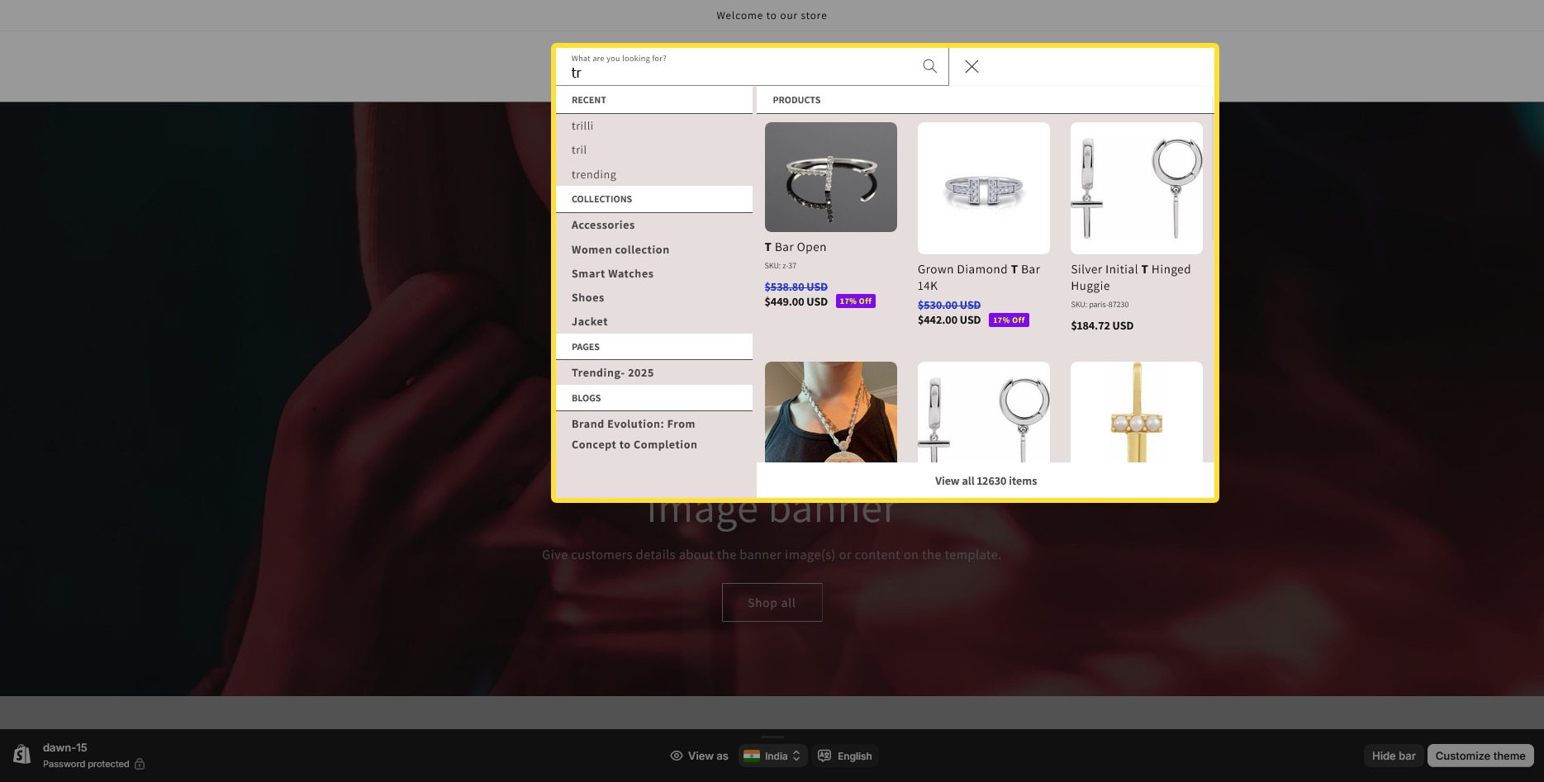The image size is (1544, 782).
Task: Select recent search 'trilli'
Action: click(x=582, y=126)
